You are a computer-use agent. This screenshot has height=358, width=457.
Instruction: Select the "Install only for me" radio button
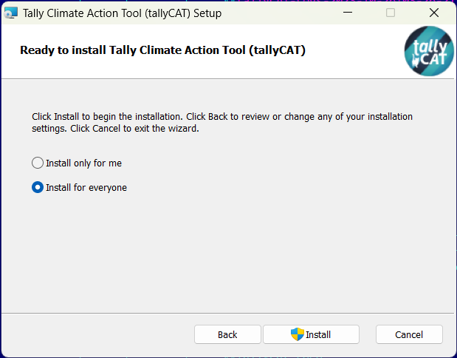[38, 163]
